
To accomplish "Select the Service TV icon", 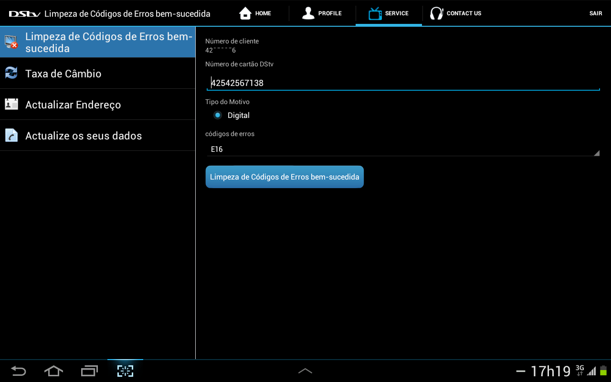I will click(x=375, y=13).
